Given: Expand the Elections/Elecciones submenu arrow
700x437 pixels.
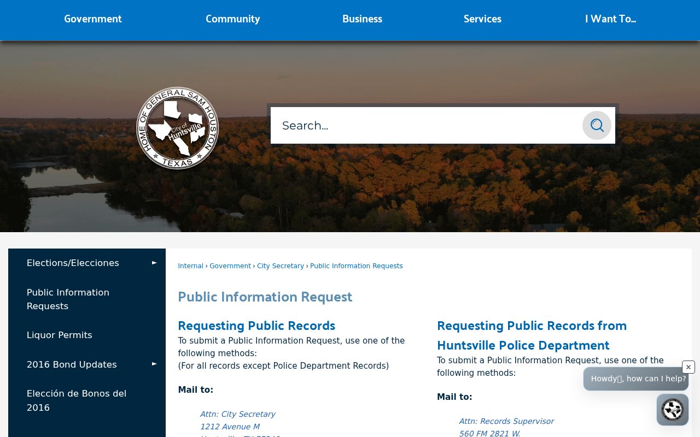Looking at the screenshot, I should pyautogui.click(x=154, y=263).
